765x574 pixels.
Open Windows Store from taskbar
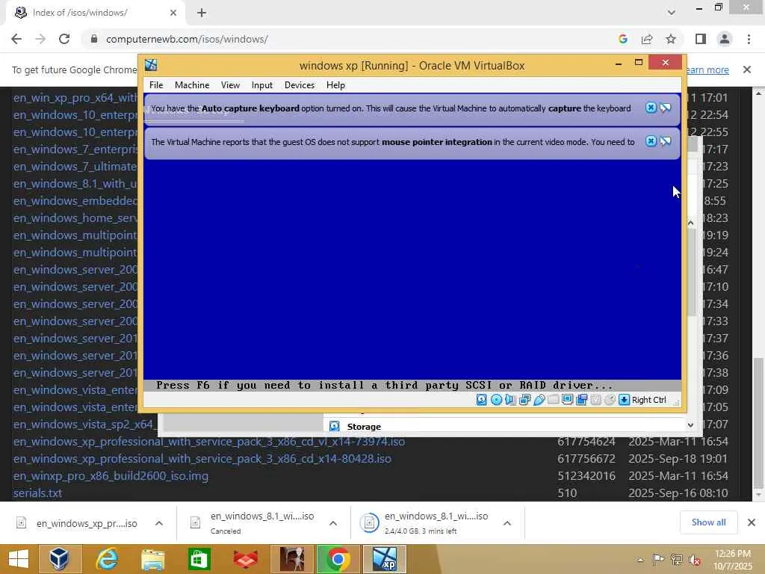pyautogui.click(x=199, y=559)
